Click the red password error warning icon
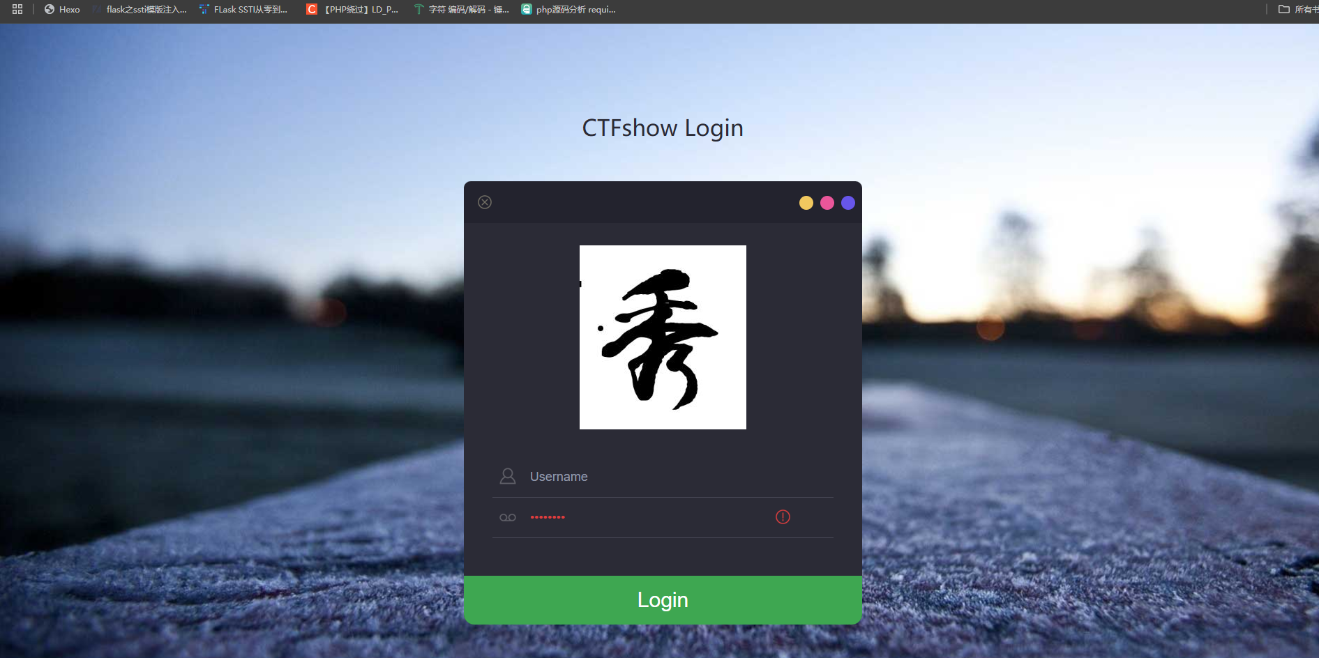The height and width of the screenshot is (658, 1319). coord(783,517)
